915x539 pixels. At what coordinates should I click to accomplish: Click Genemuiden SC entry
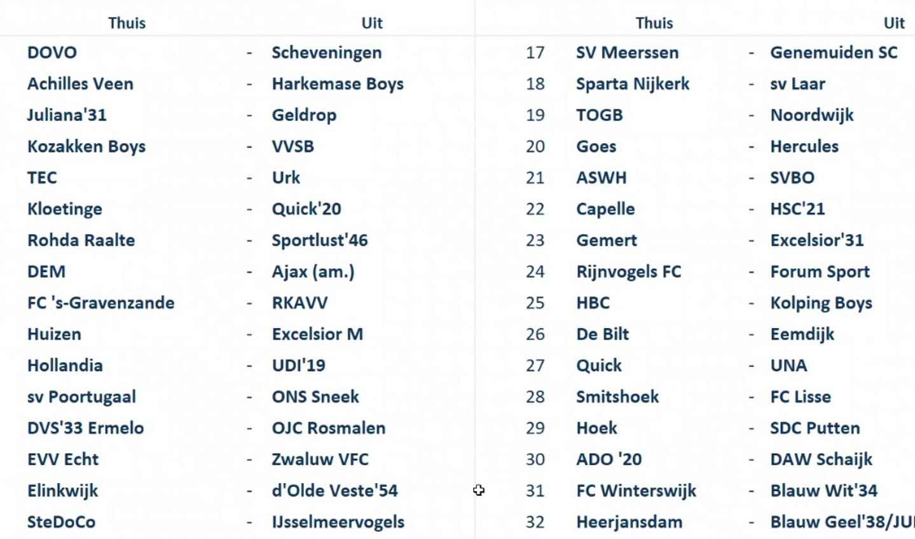[x=834, y=53]
